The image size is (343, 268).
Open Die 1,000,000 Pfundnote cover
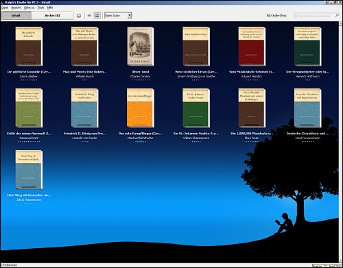coord(252,108)
